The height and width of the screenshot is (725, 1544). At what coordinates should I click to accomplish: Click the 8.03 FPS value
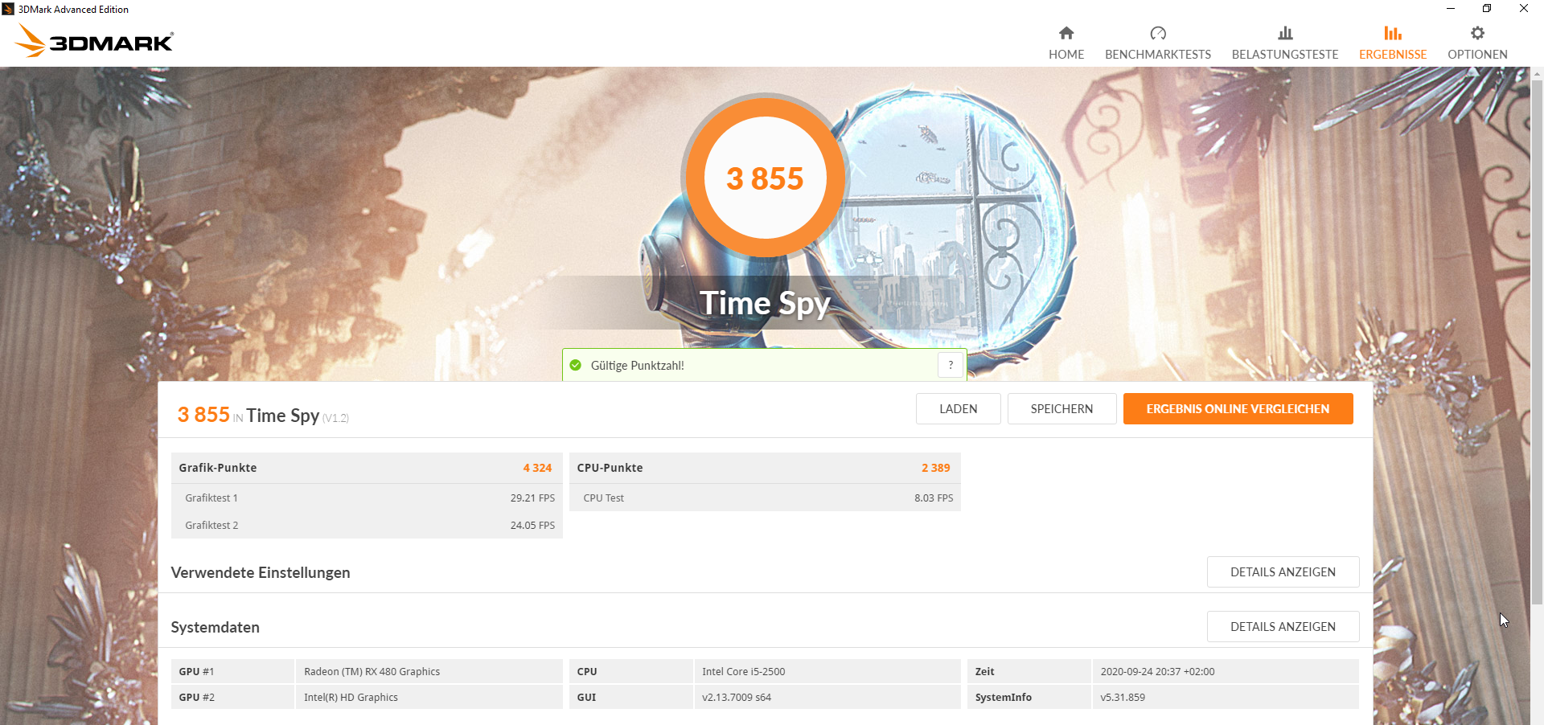934,498
